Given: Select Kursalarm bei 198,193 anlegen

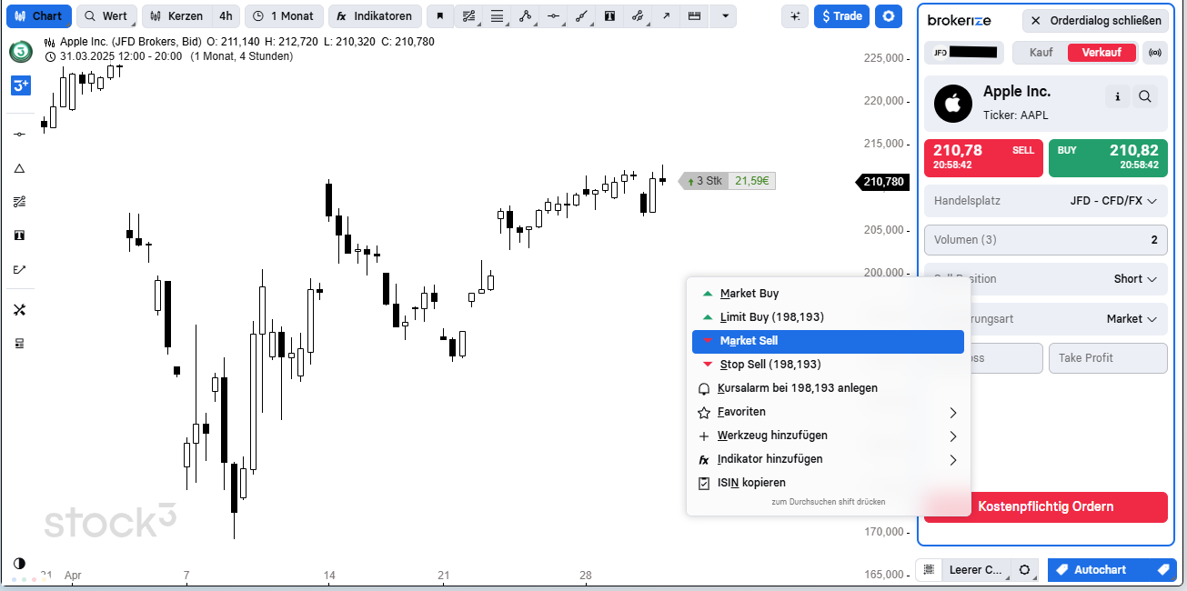Looking at the screenshot, I should 827,388.
